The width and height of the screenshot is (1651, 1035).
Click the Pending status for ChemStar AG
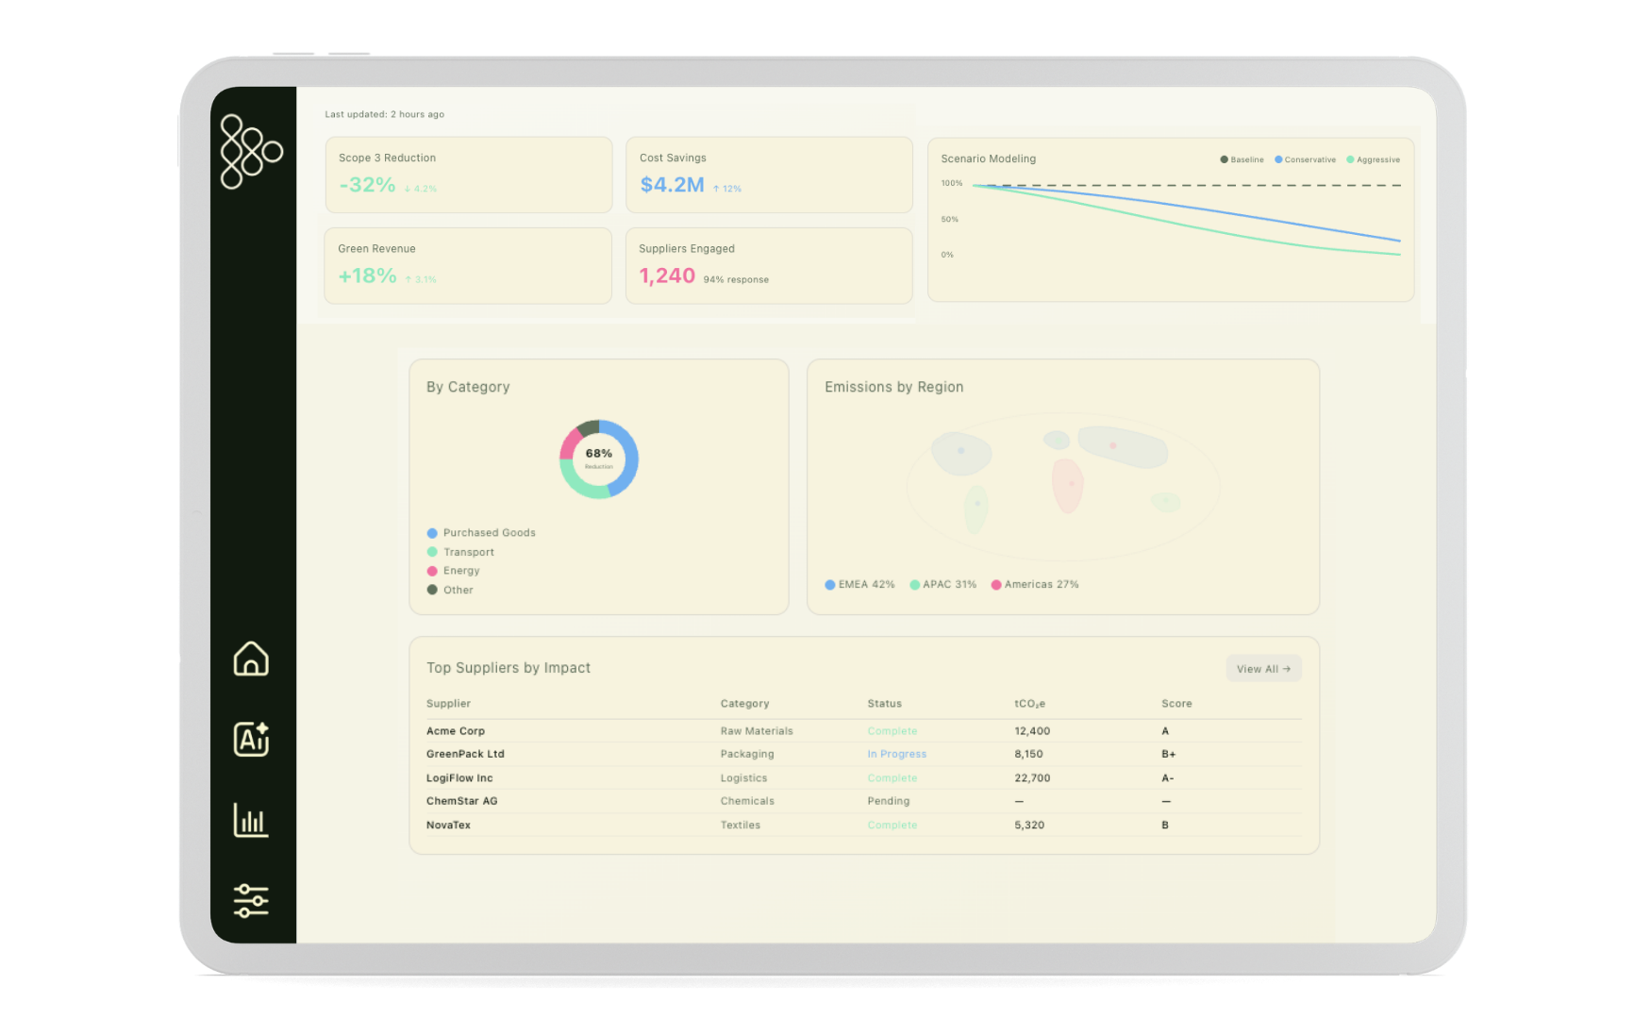point(889,801)
